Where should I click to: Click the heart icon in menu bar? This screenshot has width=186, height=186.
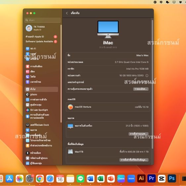click(x=180, y=2)
